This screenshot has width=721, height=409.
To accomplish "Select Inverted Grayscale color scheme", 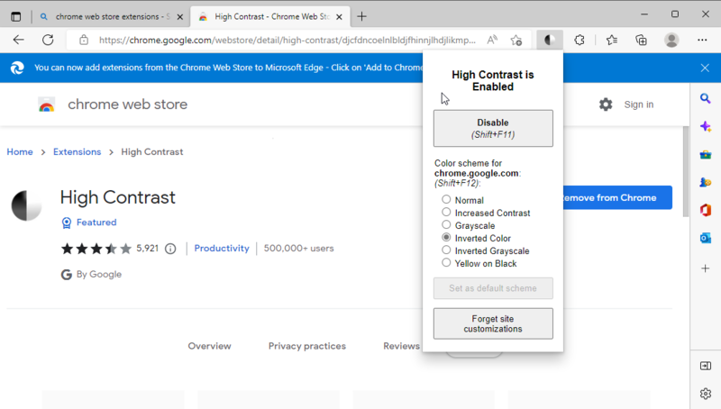I will pos(446,250).
